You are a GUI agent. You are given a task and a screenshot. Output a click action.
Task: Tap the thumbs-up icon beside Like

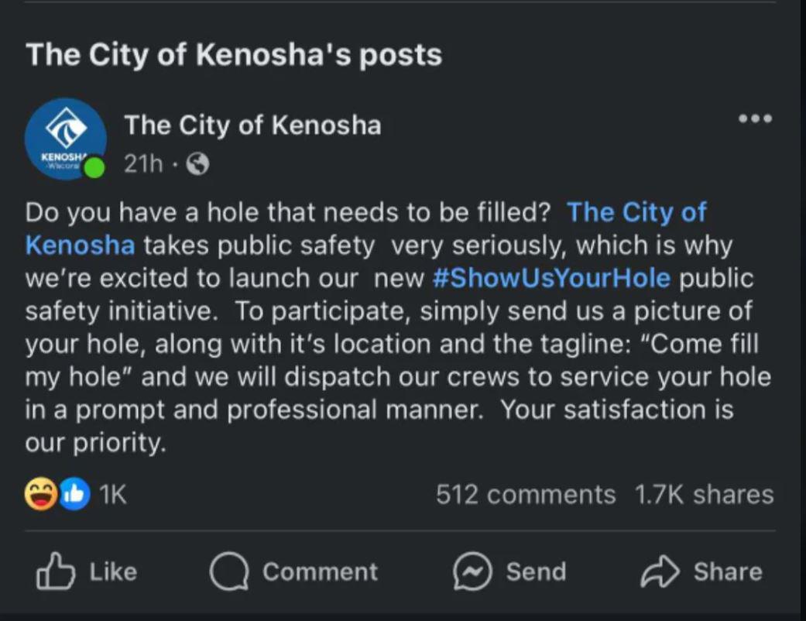56,571
